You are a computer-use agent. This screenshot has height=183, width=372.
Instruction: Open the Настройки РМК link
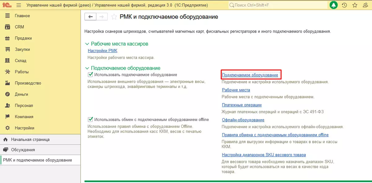[x=103, y=51]
